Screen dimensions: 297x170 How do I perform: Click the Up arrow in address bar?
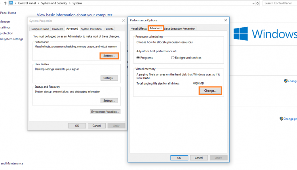click(5, 3)
